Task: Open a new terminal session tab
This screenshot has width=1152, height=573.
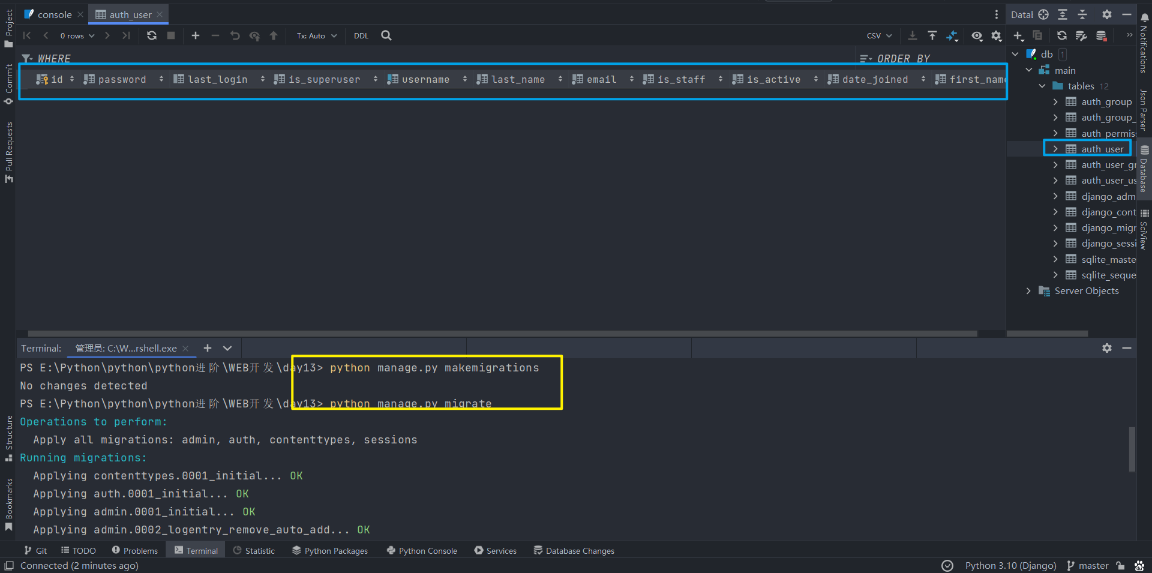Action: (208, 348)
